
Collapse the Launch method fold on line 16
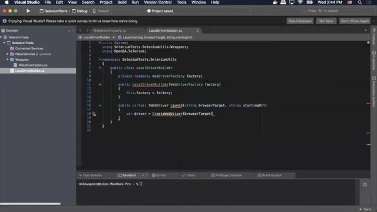click(100, 105)
